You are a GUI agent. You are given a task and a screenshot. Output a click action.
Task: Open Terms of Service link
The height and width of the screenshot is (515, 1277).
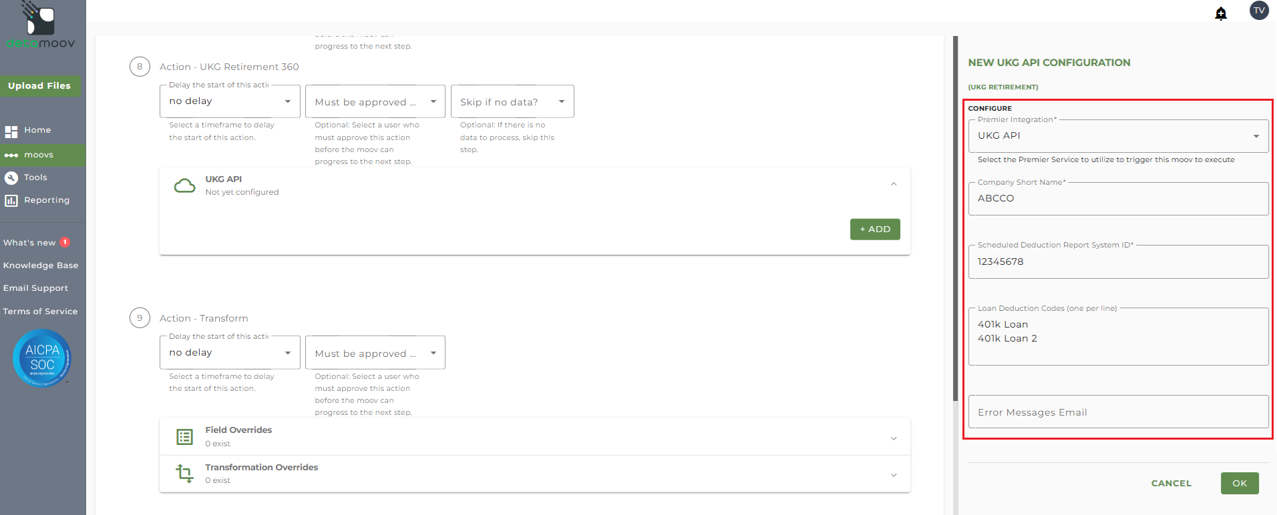(40, 312)
